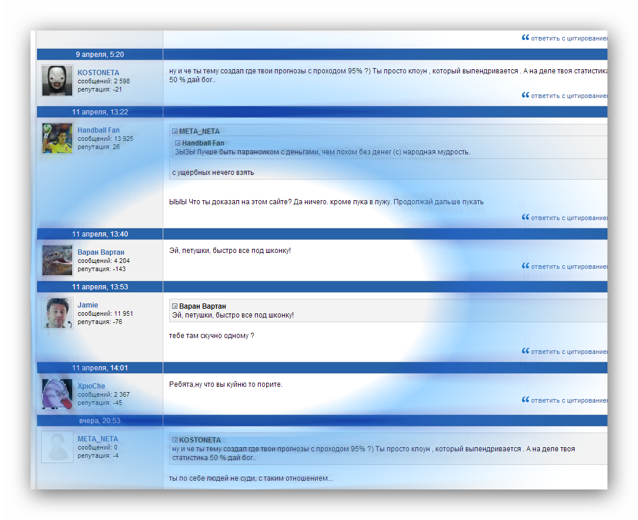638x520 pixels.
Task: Open ХрюChe's profile from the username link
Action: pos(91,386)
